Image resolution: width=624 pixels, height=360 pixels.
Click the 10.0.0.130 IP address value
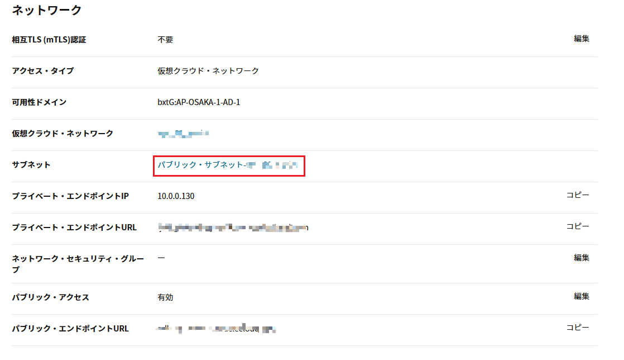coord(176,196)
